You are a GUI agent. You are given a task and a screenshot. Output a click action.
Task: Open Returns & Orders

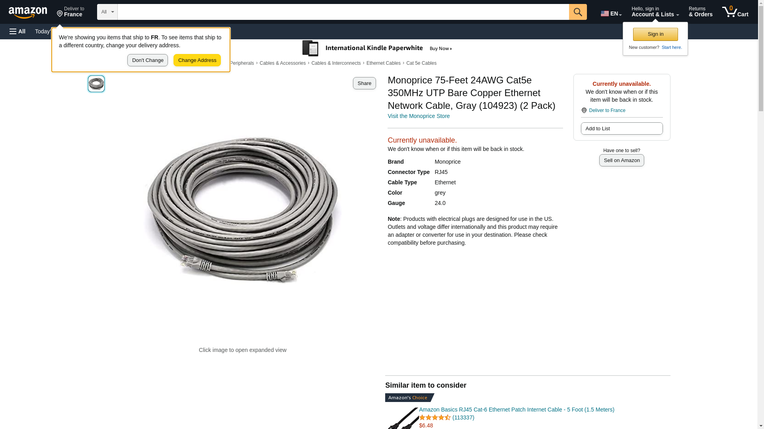pos(700,12)
